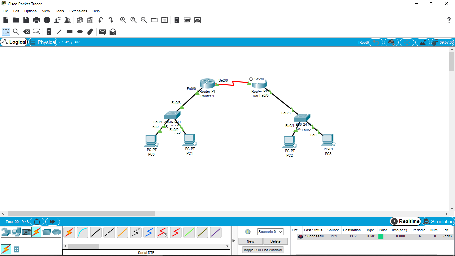Viewport: 455px width, 256px height.
Task: Open the Scenario 0 dropdown
Action: pos(270,232)
